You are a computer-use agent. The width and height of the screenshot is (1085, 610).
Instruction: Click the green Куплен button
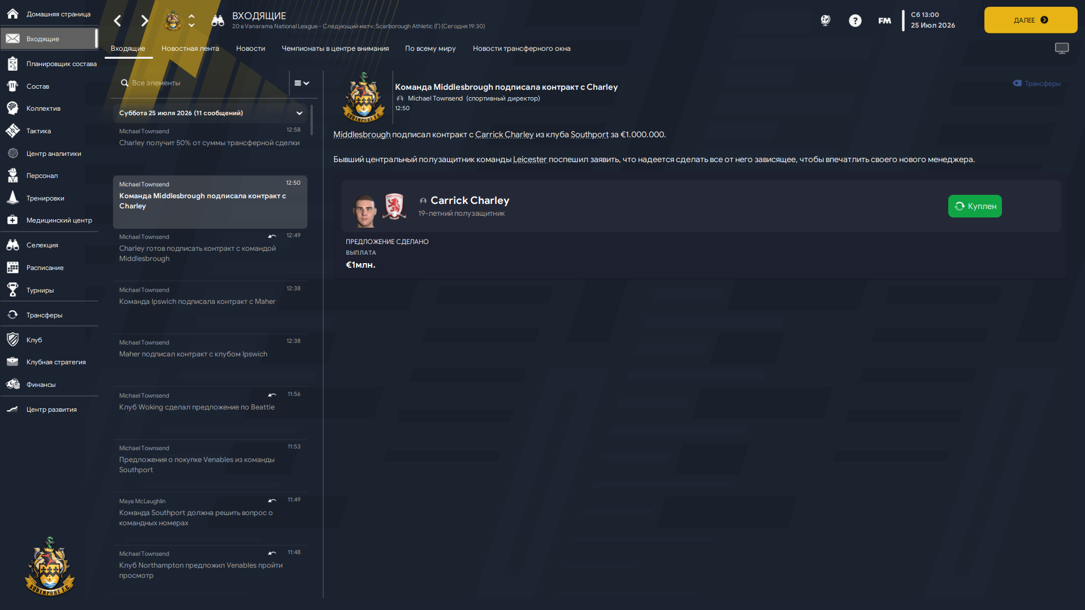(x=975, y=206)
